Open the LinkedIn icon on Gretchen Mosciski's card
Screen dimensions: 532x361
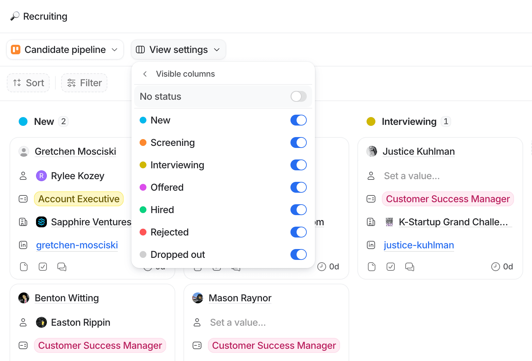23,245
